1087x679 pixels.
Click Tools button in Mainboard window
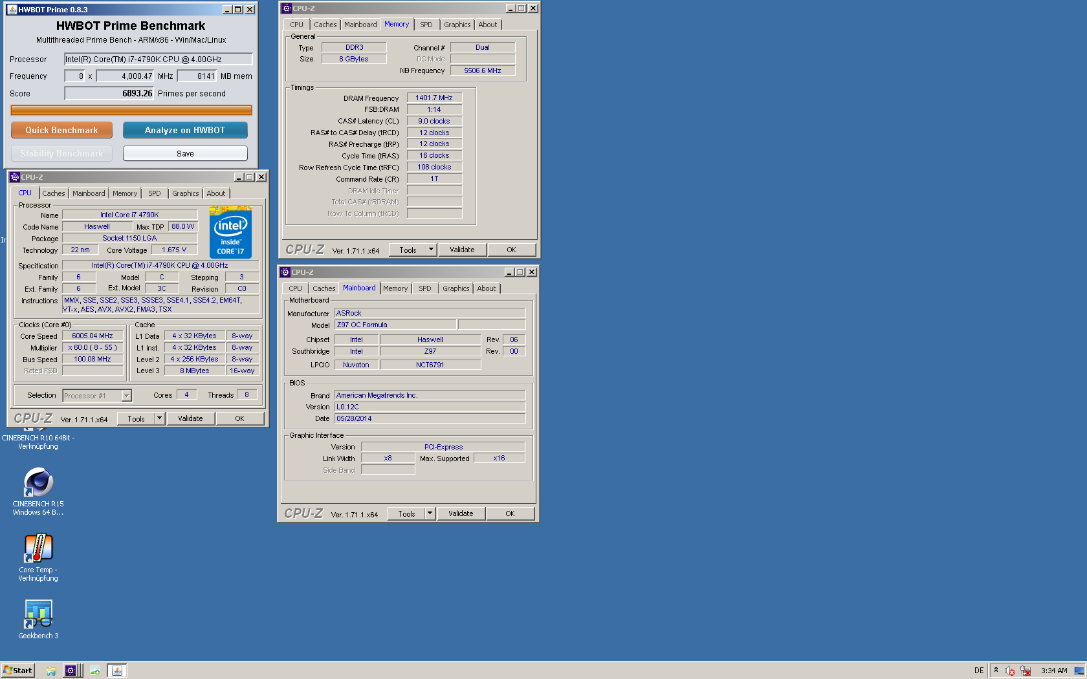[406, 513]
